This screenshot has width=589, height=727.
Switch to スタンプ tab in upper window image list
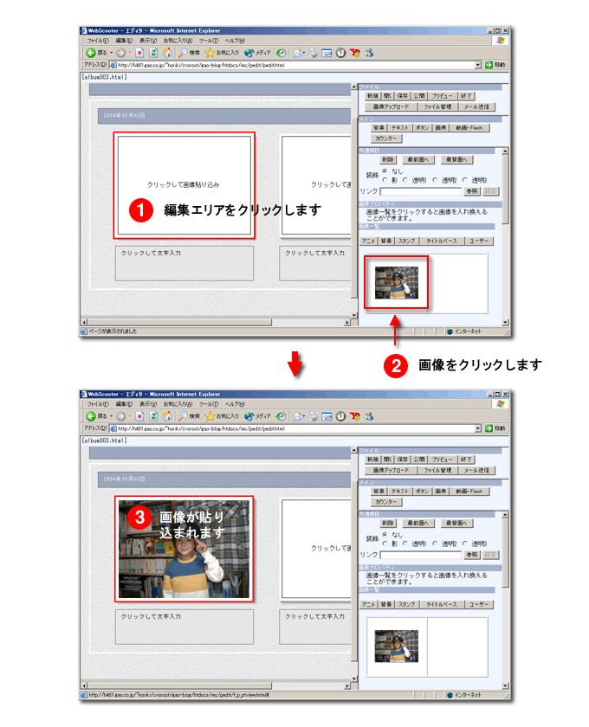[x=406, y=241]
